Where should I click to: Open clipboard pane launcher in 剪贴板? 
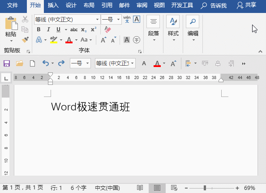point(28,52)
